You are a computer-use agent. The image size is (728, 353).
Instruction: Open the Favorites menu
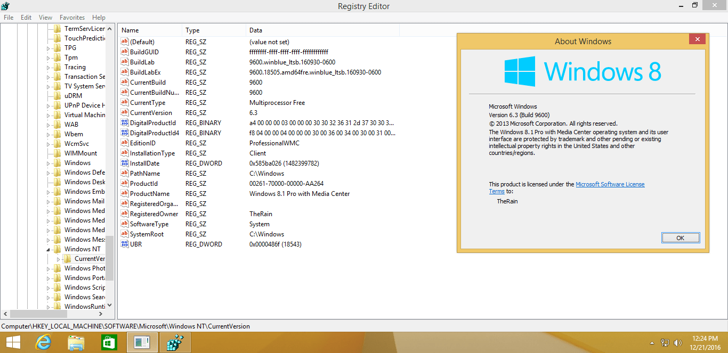tap(72, 18)
